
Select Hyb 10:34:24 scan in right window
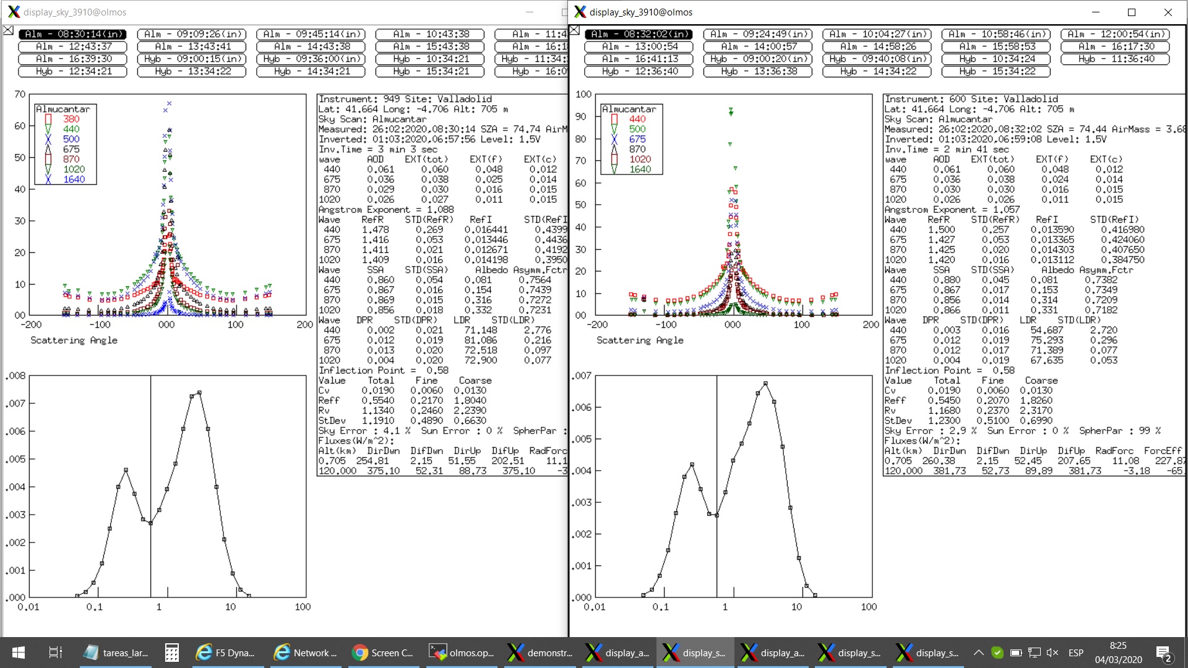tap(996, 59)
